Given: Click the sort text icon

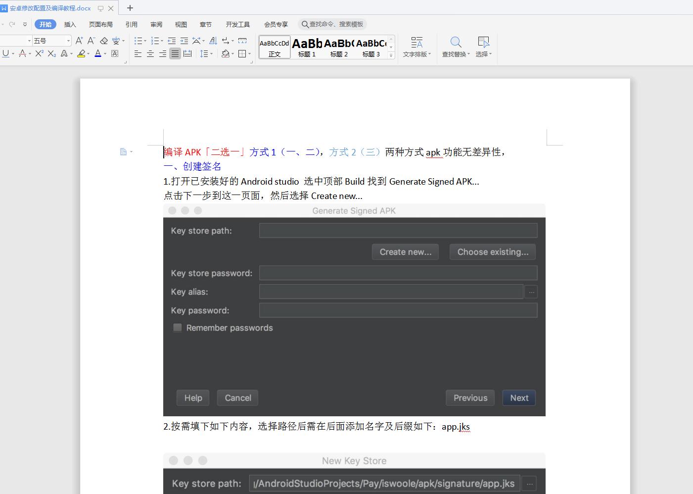Looking at the screenshot, I should click(x=213, y=41).
